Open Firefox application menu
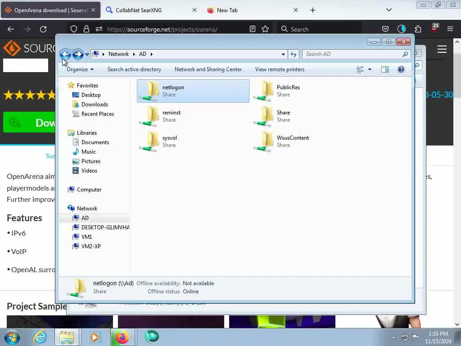Viewport: 461px width, 346px height. click(x=450, y=29)
